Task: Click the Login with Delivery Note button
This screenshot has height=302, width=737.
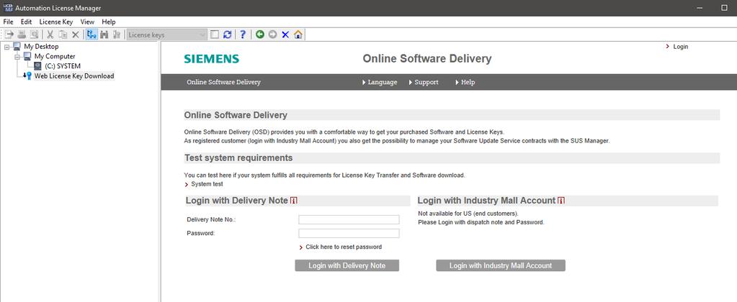Action: tap(347, 265)
